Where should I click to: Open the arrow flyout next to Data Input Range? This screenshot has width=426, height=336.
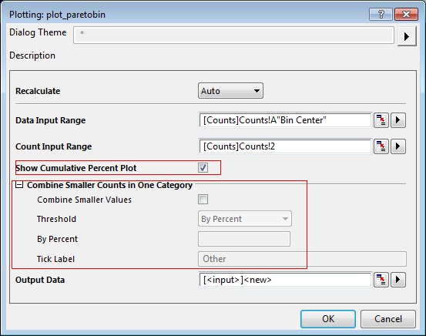pos(398,120)
